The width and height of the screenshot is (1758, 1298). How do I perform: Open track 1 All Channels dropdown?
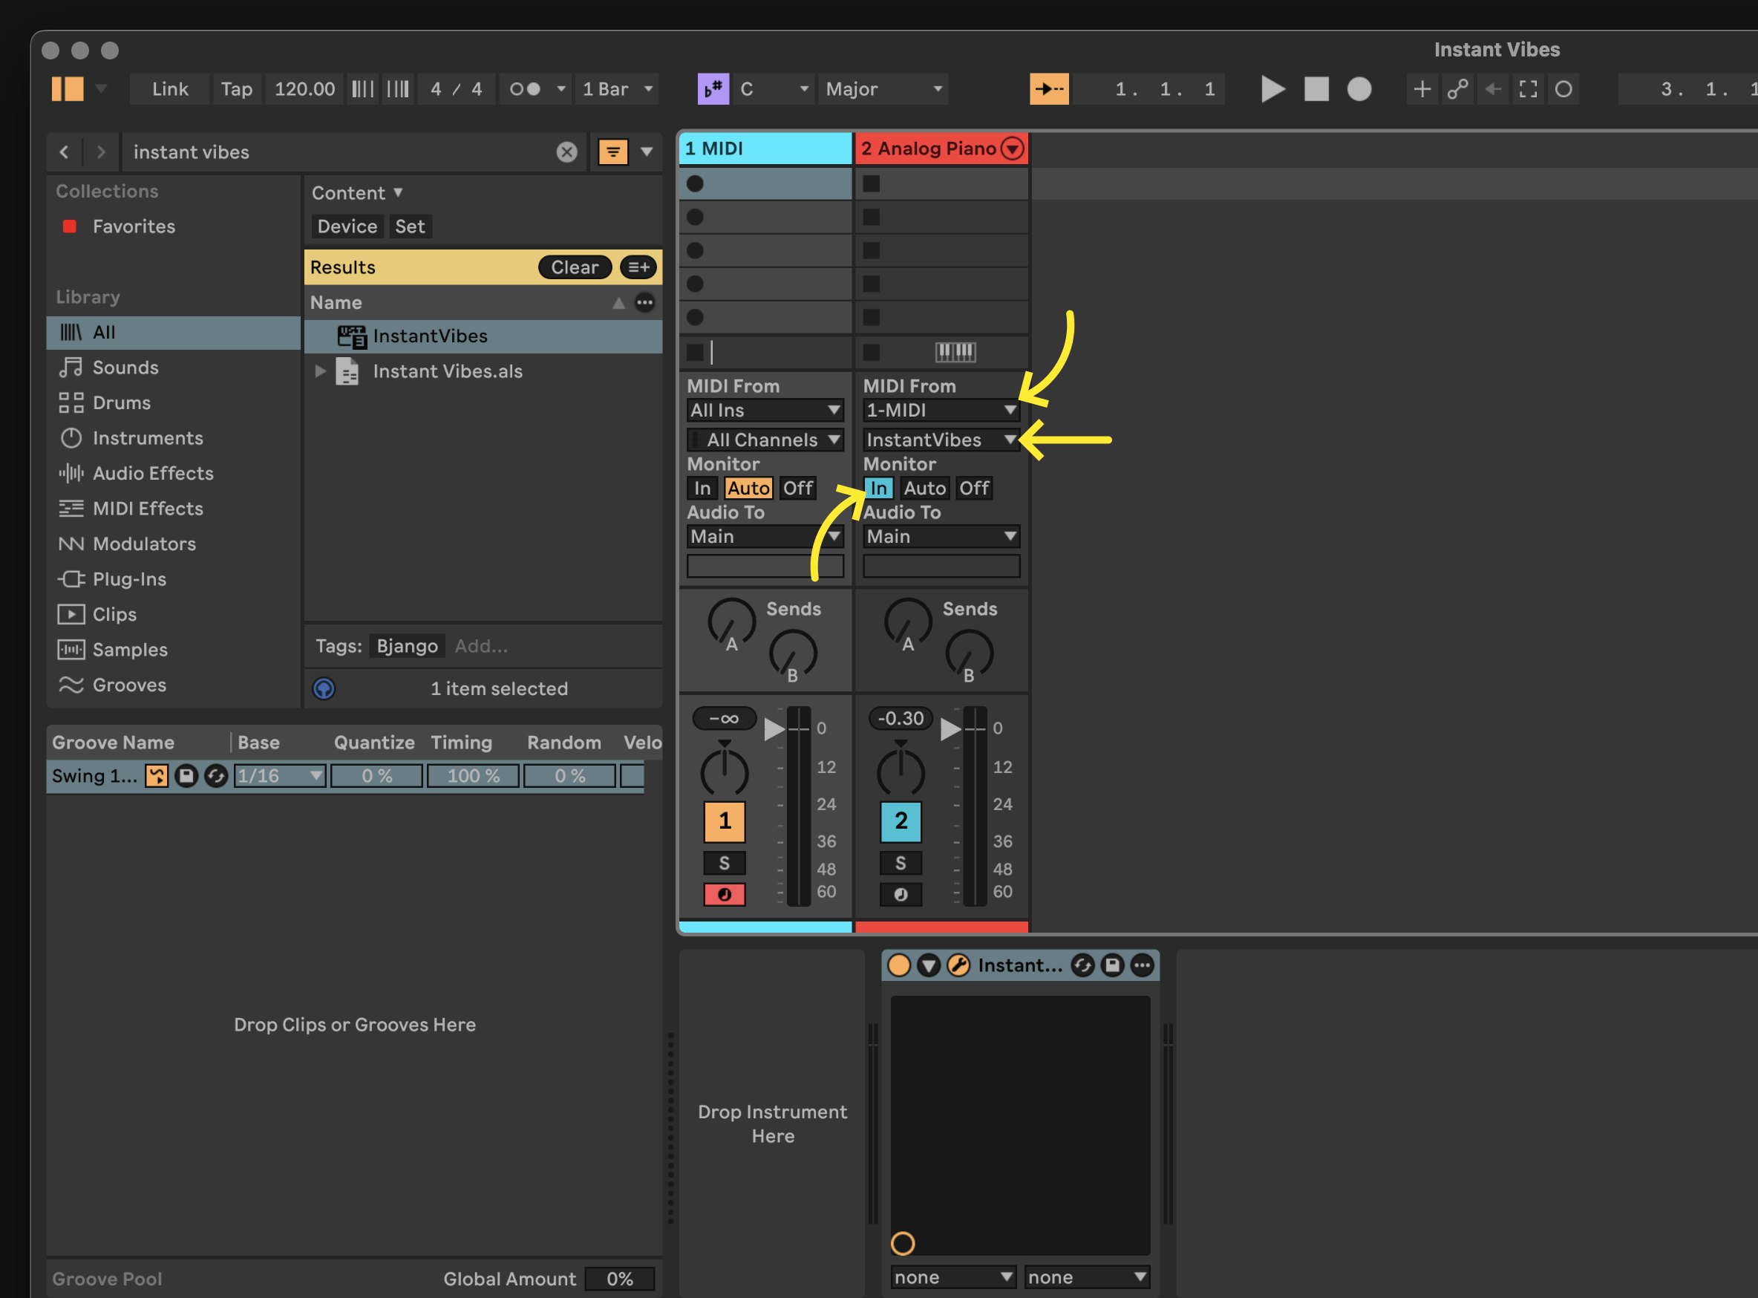tap(765, 440)
